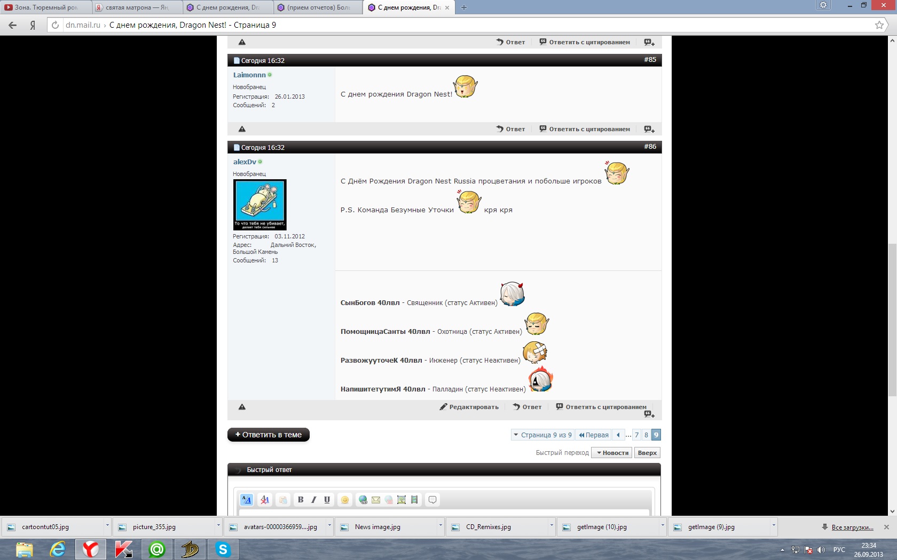
Task: Expand options for picture_355.jpg download
Action: (x=218, y=526)
